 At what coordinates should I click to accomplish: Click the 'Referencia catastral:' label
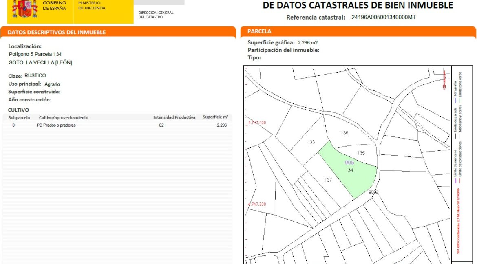pyautogui.click(x=316, y=18)
